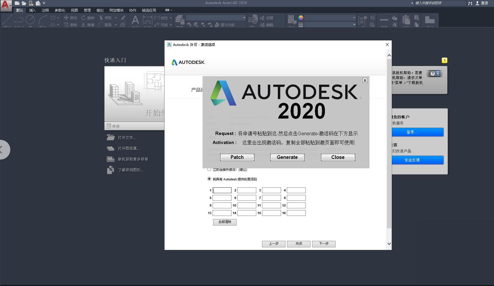Open the object color dropdown
The image size is (494, 286).
[x=330, y=18]
